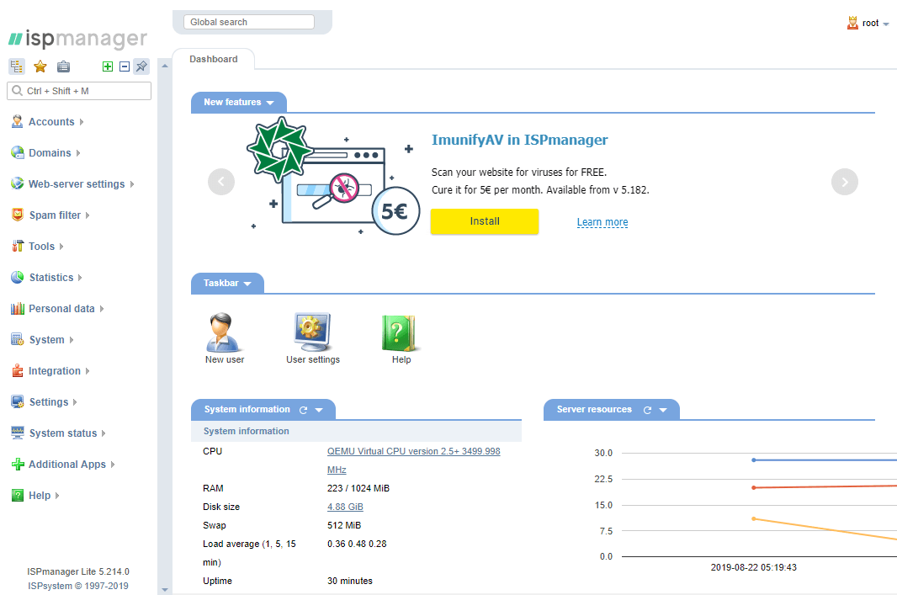This screenshot has height=595, width=897.
Task: Expand the Statistics menu section
Action: tap(80, 278)
